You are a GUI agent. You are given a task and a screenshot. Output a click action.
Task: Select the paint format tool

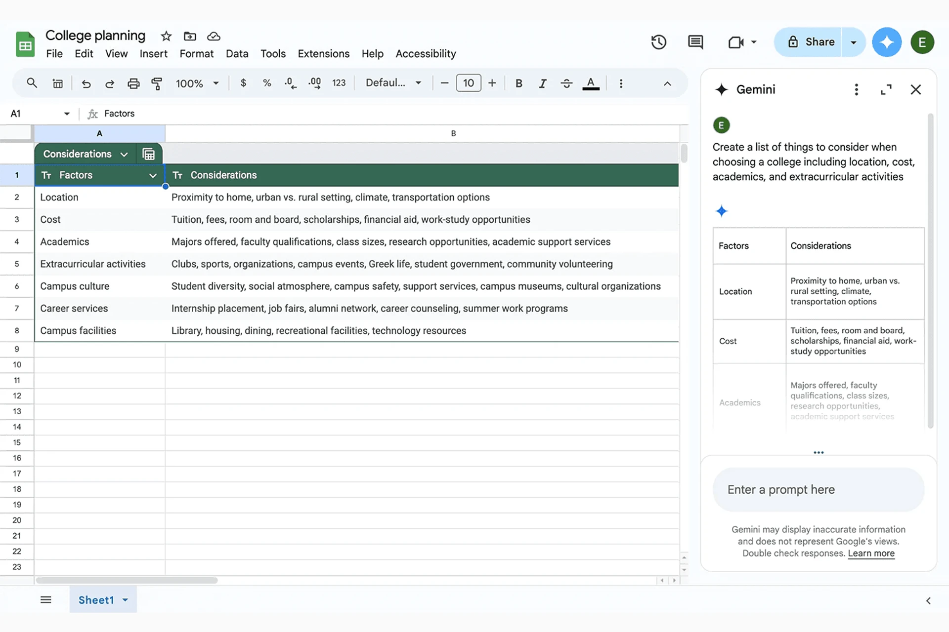(157, 83)
